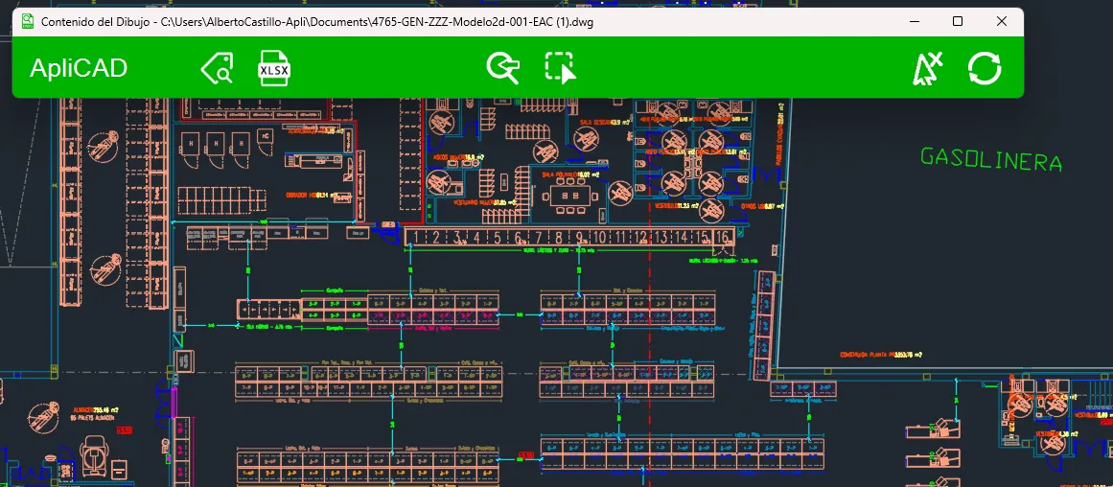Activate the rectangular selection cursor tool

tap(561, 68)
